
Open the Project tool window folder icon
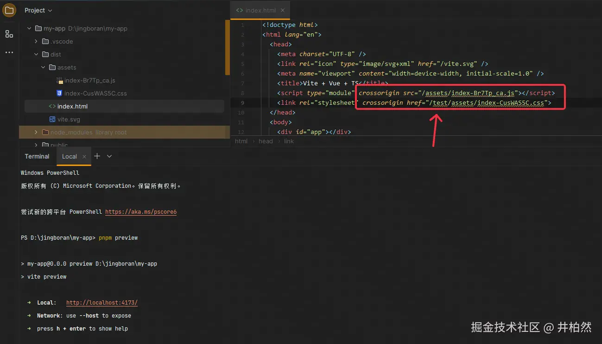pyautogui.click(x=9, y=10)
